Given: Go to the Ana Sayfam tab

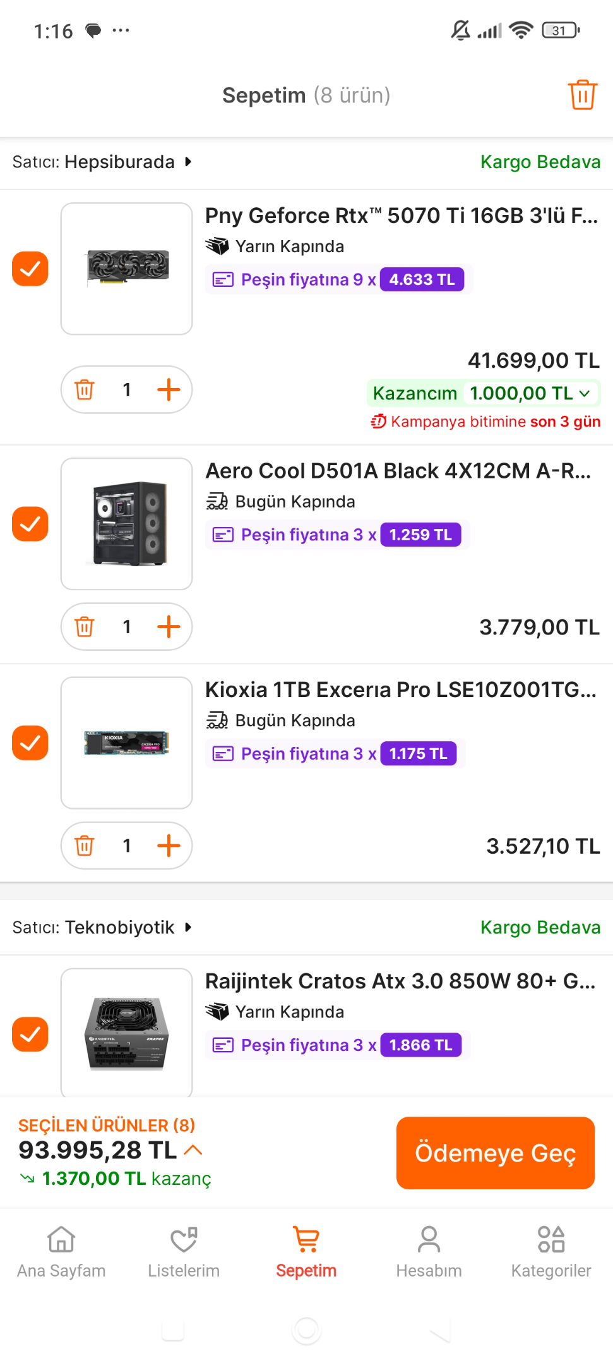Looking at the screenshot, I should click(61, 1252).
